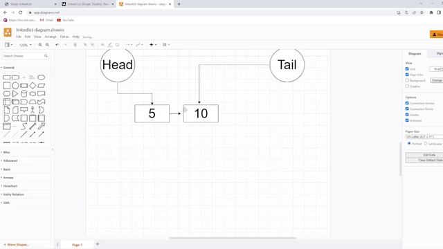Open the Edit menu
The width and height of the screenshot is (443, 249).
(28, 37)
